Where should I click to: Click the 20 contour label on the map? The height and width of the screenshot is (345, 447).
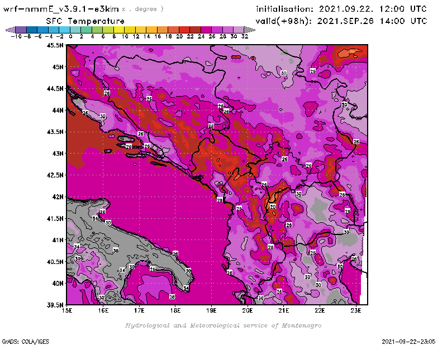pyautogui.click(x=273, y=207)
